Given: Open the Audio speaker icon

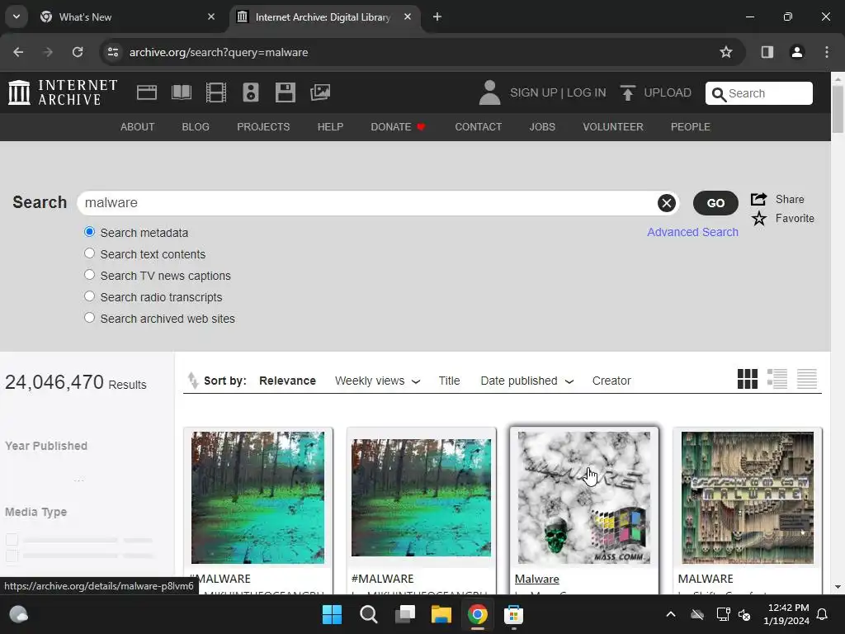Looking at the screenshot, I should [251, 92].
